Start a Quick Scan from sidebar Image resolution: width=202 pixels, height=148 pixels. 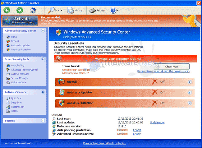[16, 98]
